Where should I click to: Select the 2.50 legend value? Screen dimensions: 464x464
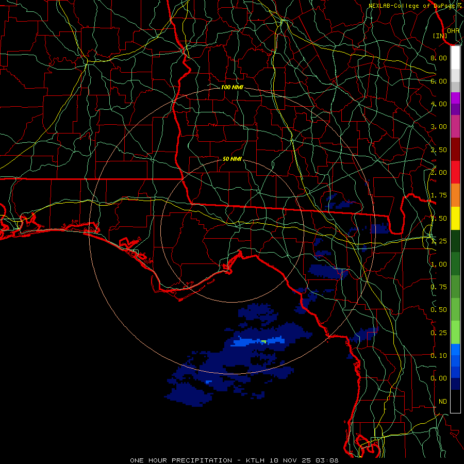coord(439,150)
